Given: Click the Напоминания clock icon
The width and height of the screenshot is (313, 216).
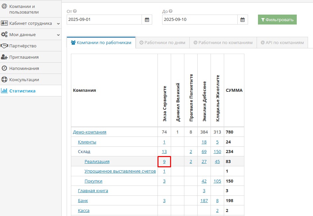Looking at the screenshot, I should 4,68.
